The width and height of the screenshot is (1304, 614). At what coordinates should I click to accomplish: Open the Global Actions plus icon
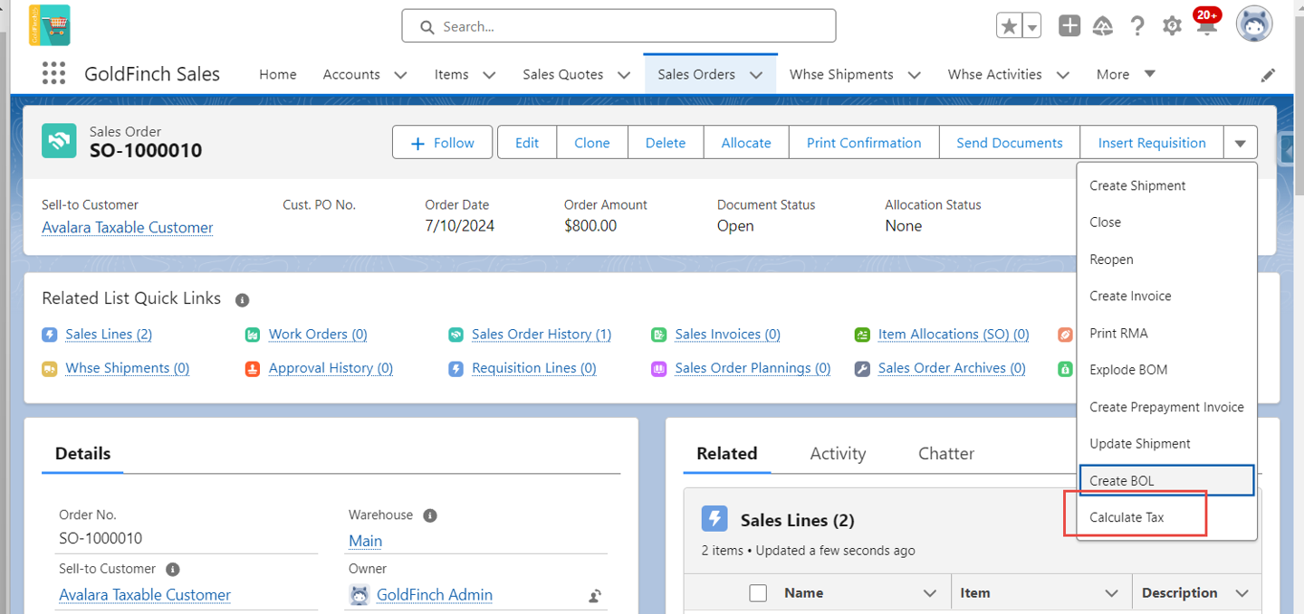coord(1069,25)
